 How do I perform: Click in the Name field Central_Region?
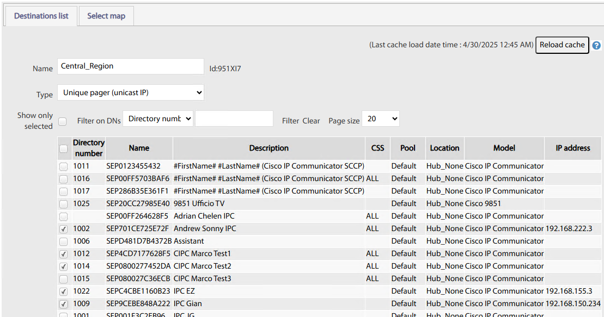pos(131,66)
